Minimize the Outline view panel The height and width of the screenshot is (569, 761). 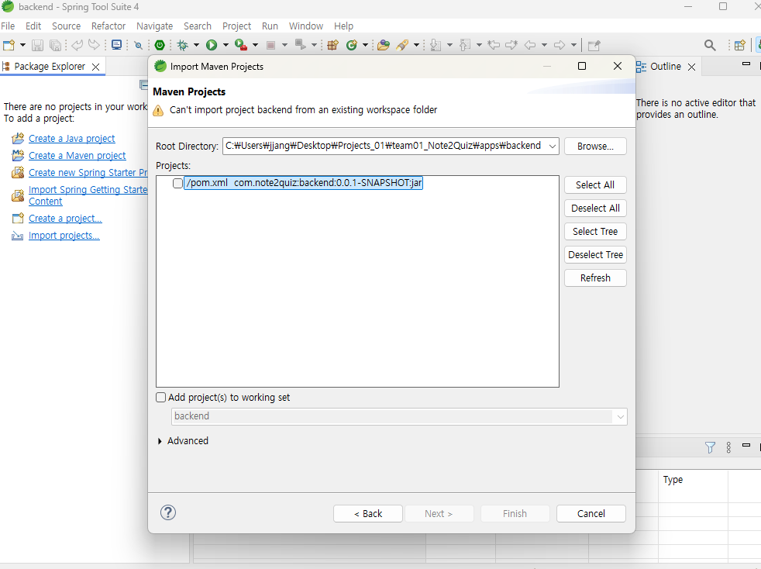tap(746, 64)
